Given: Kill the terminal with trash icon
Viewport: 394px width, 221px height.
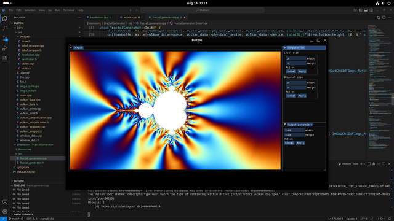Looking at the screenshot, I should (374, 164).
